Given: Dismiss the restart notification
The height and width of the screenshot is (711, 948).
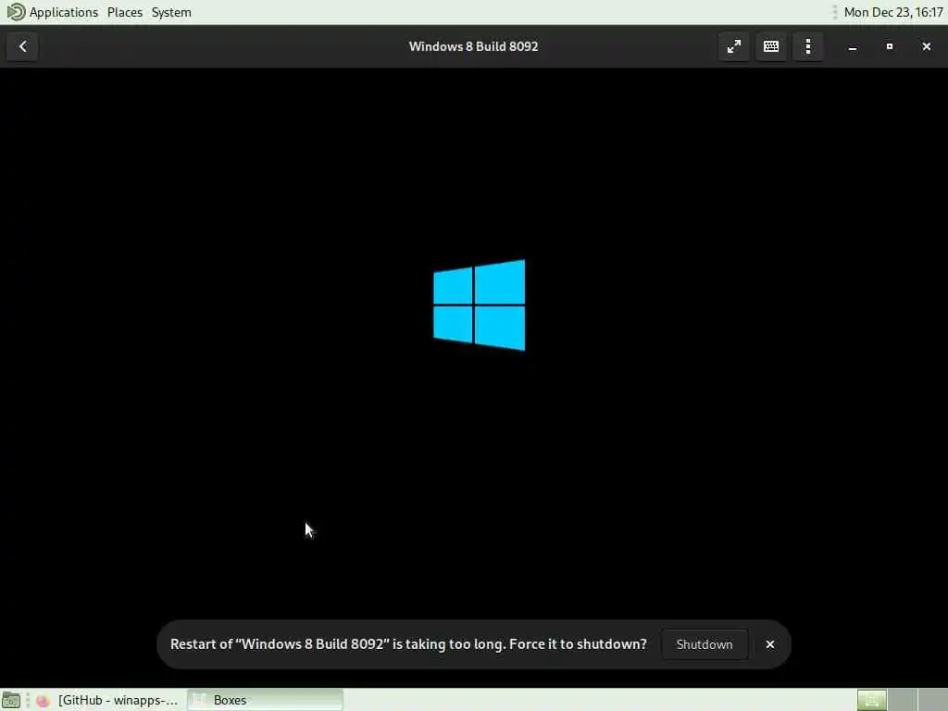Looking at the screenshot, I should [769, 644].
